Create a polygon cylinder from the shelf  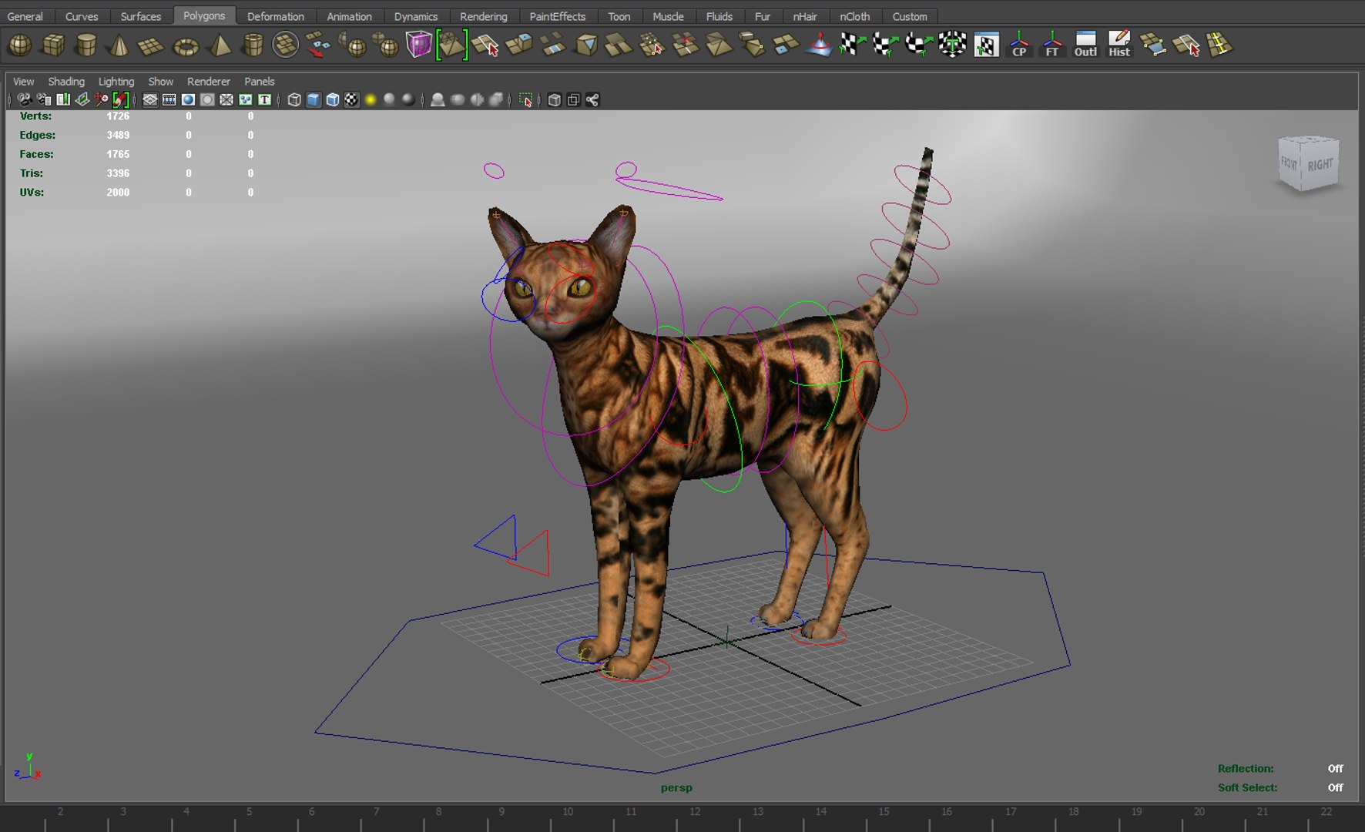[x=86, y=45]
